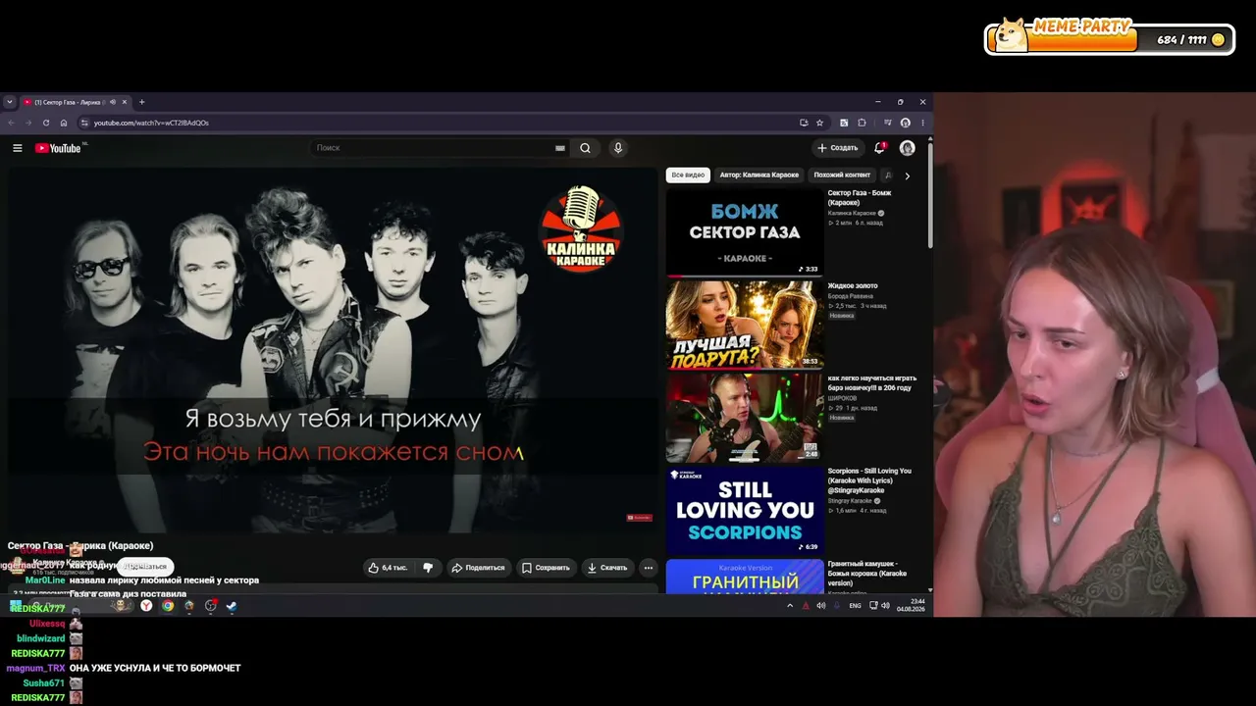The image size is (1256, 706).
Task: Open the Лучшая подруга video thumbnail
Action: (x=745, y=326)
